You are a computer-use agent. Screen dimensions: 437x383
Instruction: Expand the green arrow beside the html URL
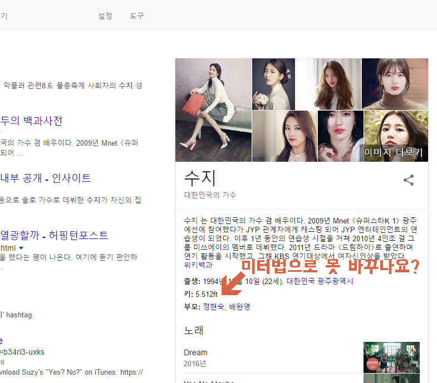[x=21, y=247]
